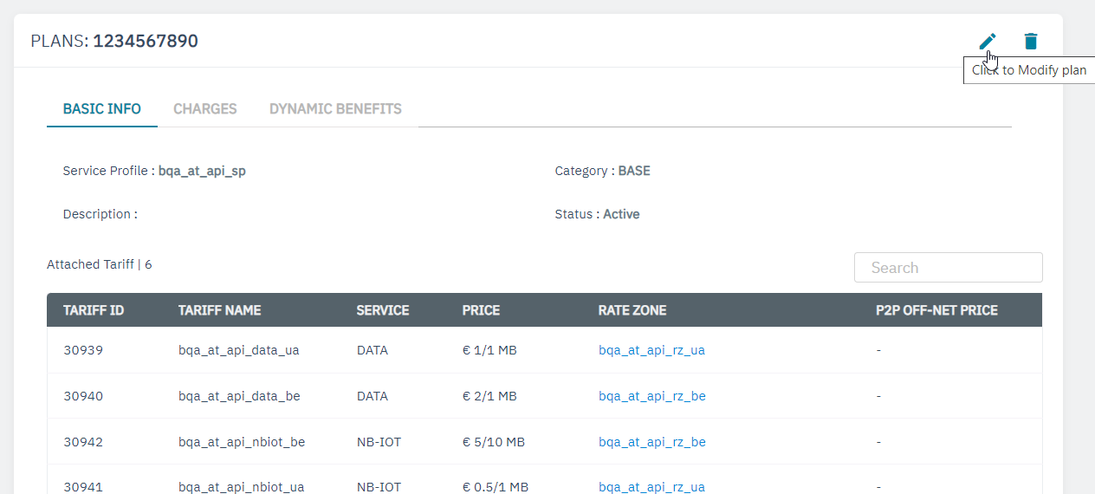Click the Tariff Name column header
Screen dimensions: 1095x494
[x=219, y=310]
